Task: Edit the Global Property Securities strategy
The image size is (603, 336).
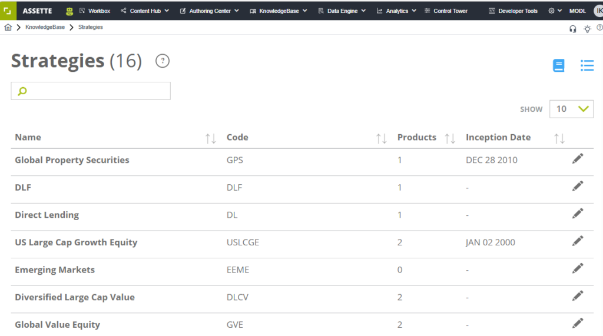Action: (x=578, y=158)
